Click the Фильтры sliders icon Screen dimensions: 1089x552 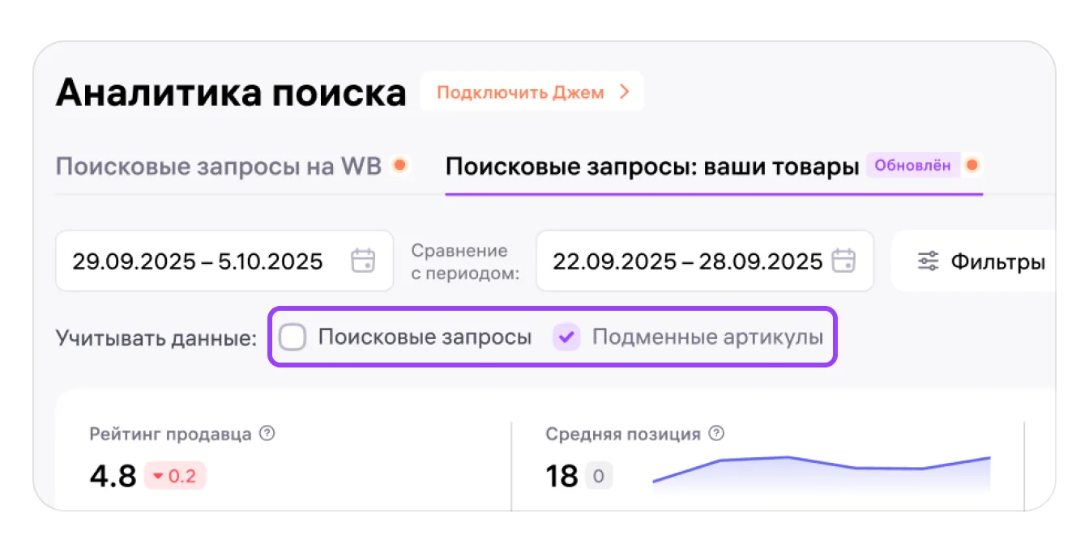pyautogui.click(x=928, y=261)
